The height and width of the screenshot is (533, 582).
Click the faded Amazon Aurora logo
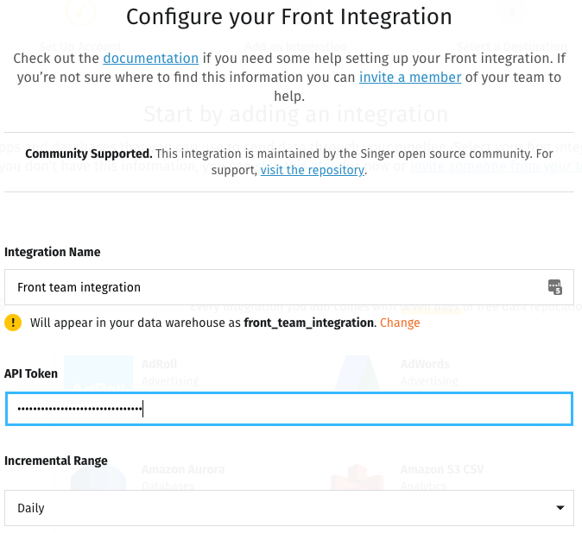(98, 478)
